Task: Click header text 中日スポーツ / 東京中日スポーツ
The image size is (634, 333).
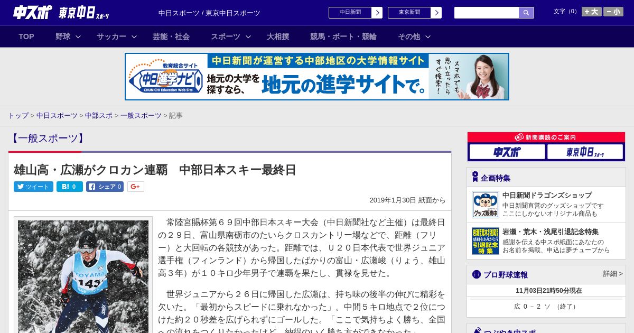Action: pyautogui.click(x=209, y=13)
